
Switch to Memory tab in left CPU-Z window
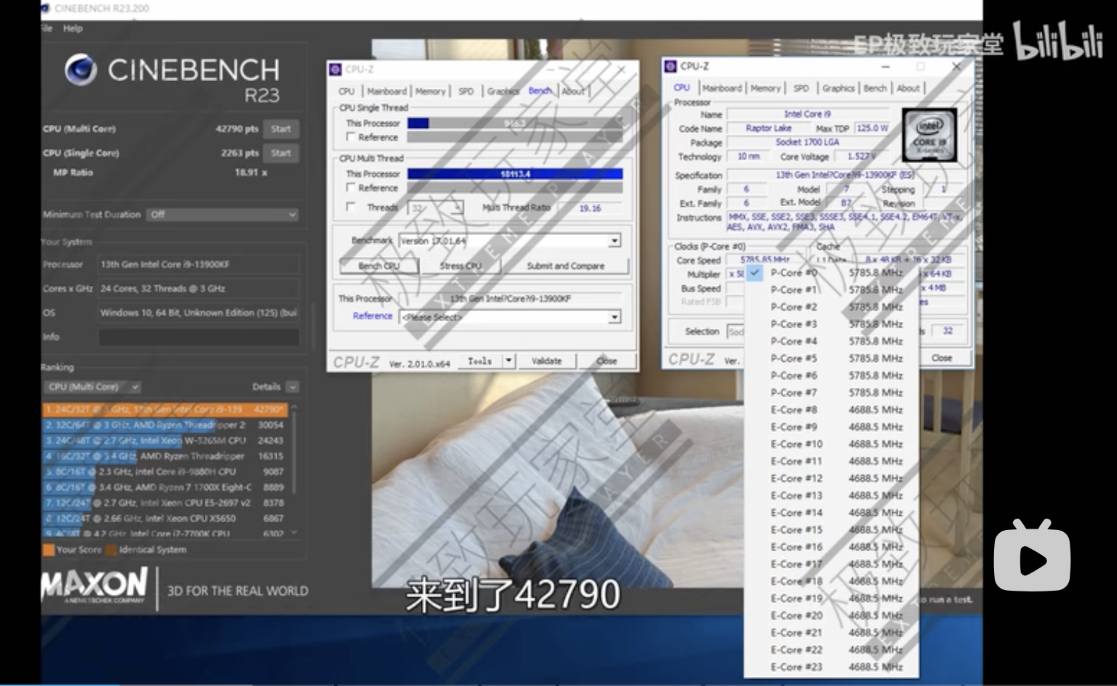coord(430,91)
